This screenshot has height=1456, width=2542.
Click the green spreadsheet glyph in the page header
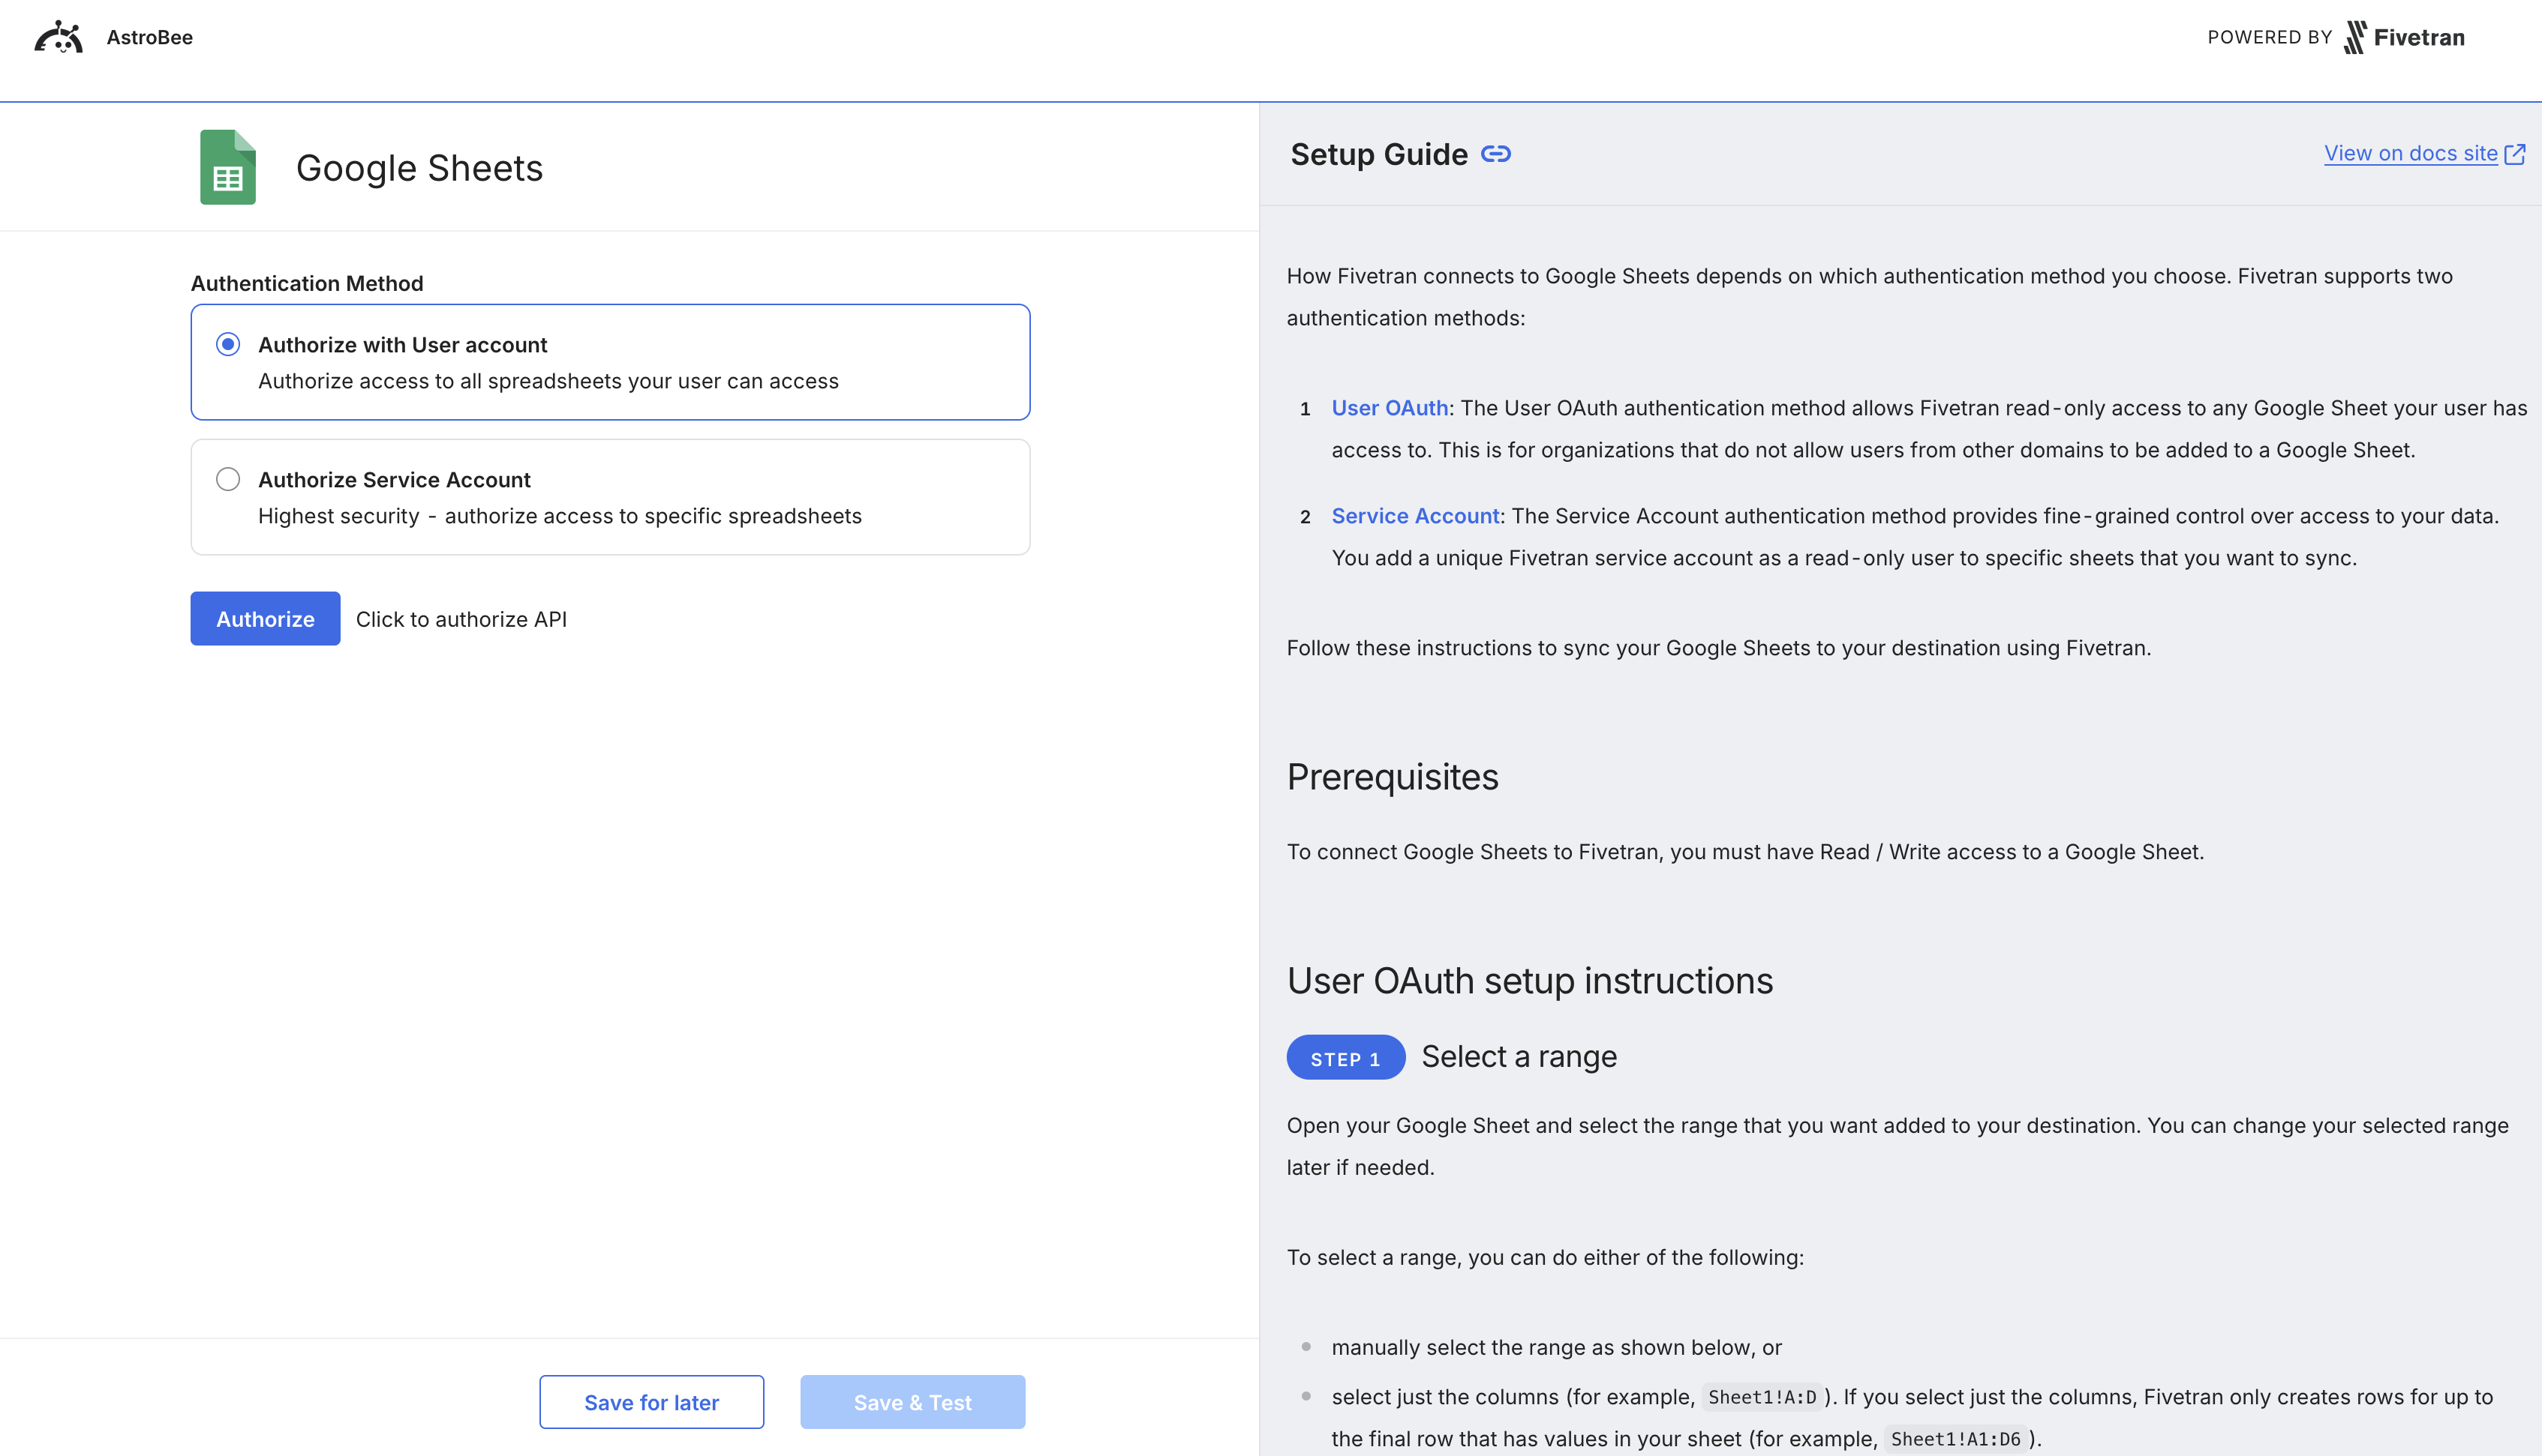point(228,167)
